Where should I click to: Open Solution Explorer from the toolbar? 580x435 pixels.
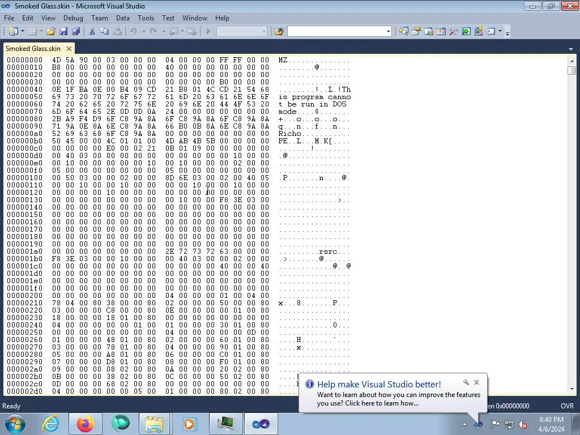point(403,32)
